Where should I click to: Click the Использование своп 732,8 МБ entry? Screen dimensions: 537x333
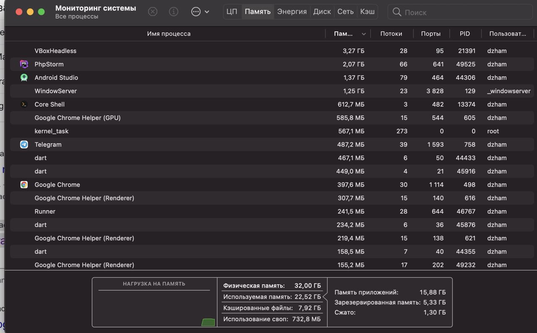tap(272, 319)
